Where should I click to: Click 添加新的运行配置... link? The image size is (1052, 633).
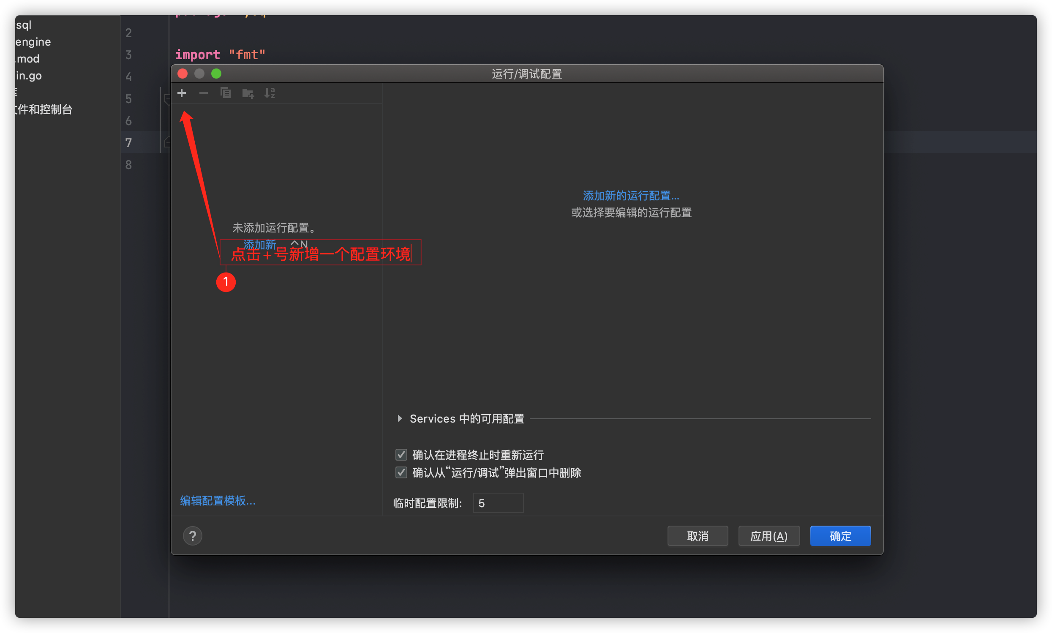tap(631, 196)
